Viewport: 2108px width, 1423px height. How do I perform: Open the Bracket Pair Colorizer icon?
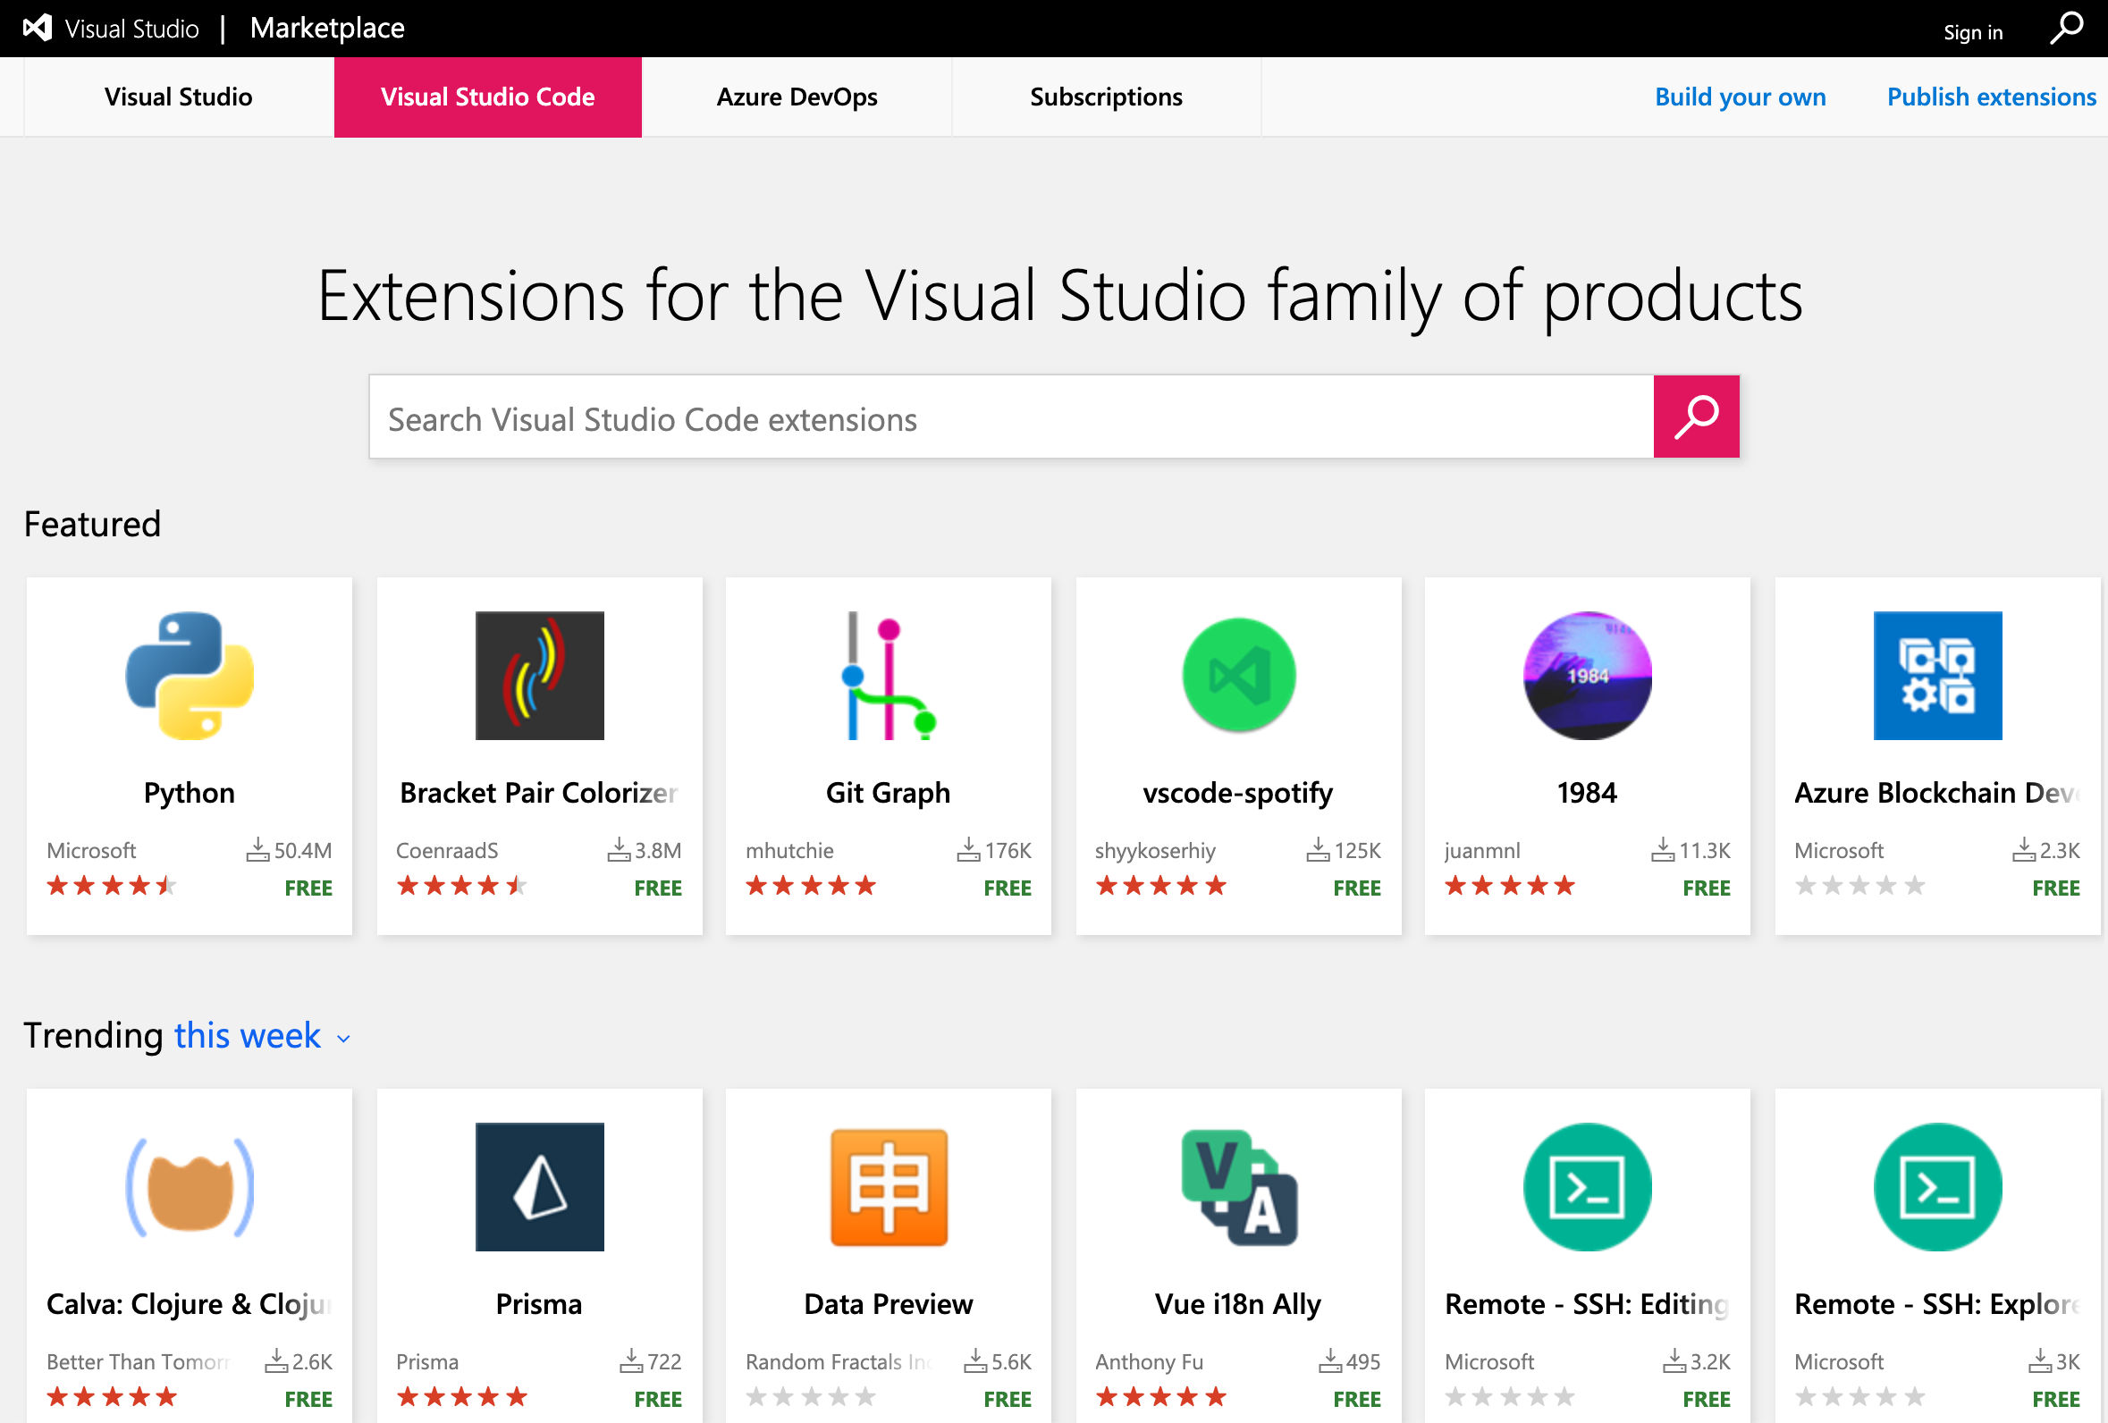click(540, 676)
